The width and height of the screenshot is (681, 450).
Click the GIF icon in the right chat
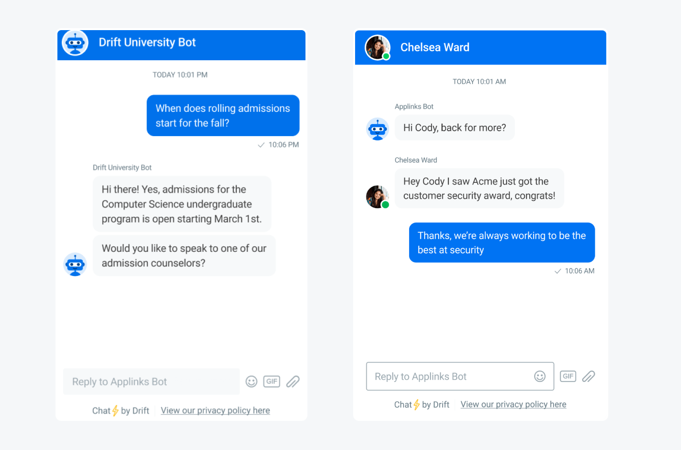point(568,376)
